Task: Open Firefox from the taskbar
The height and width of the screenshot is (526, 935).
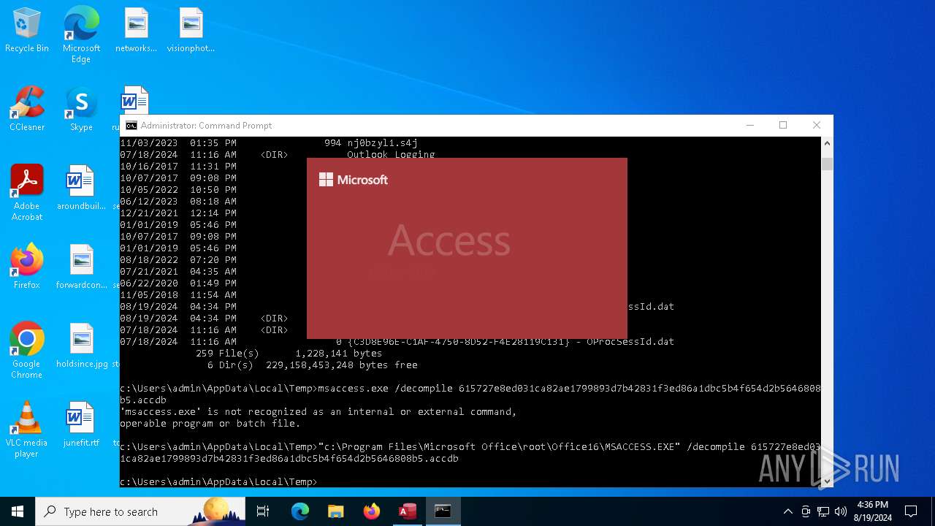Action: 371,511
